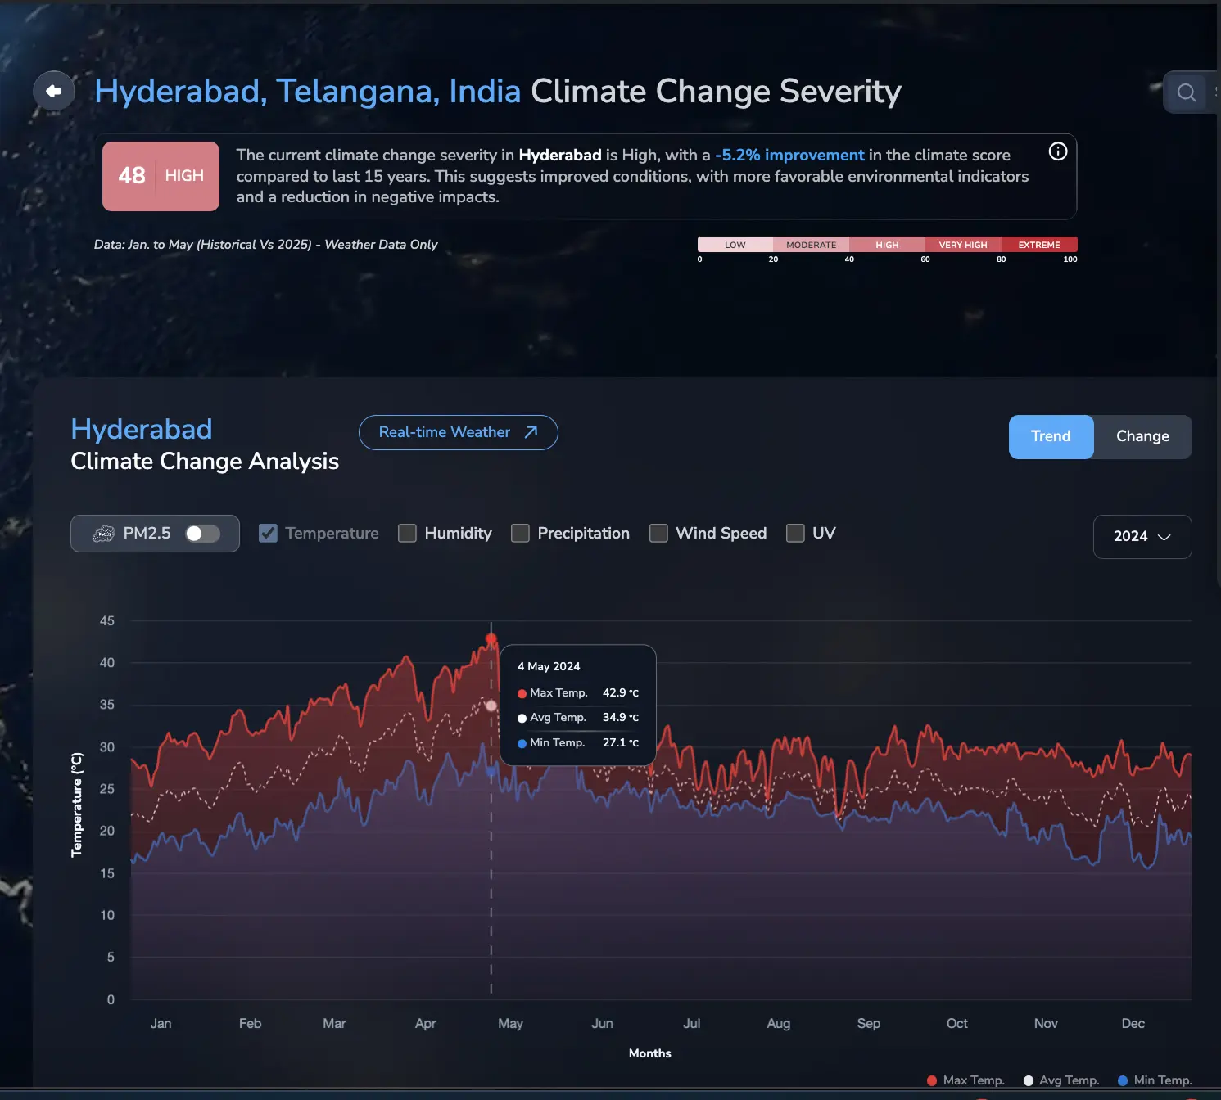Click the back arrow button
This screenshot has width=1221, height=1100.
tap(54, 91)
